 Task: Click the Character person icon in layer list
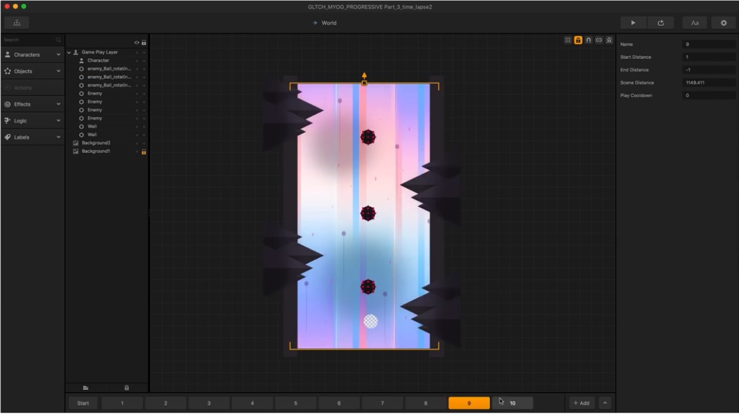[81, 61]
